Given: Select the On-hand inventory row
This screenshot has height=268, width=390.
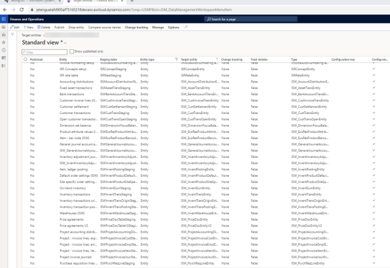Looking at the screenshot, I should tap(206, 188).
